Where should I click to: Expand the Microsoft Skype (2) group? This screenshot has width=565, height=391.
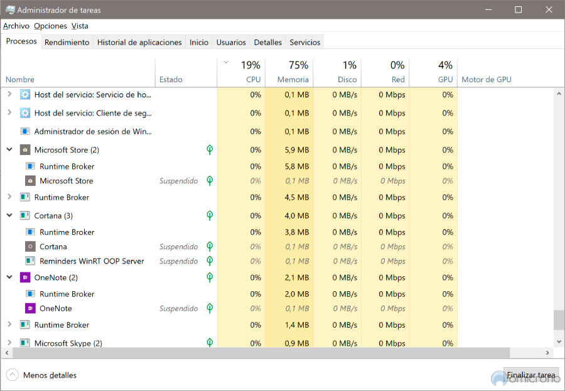pos(9,343)
